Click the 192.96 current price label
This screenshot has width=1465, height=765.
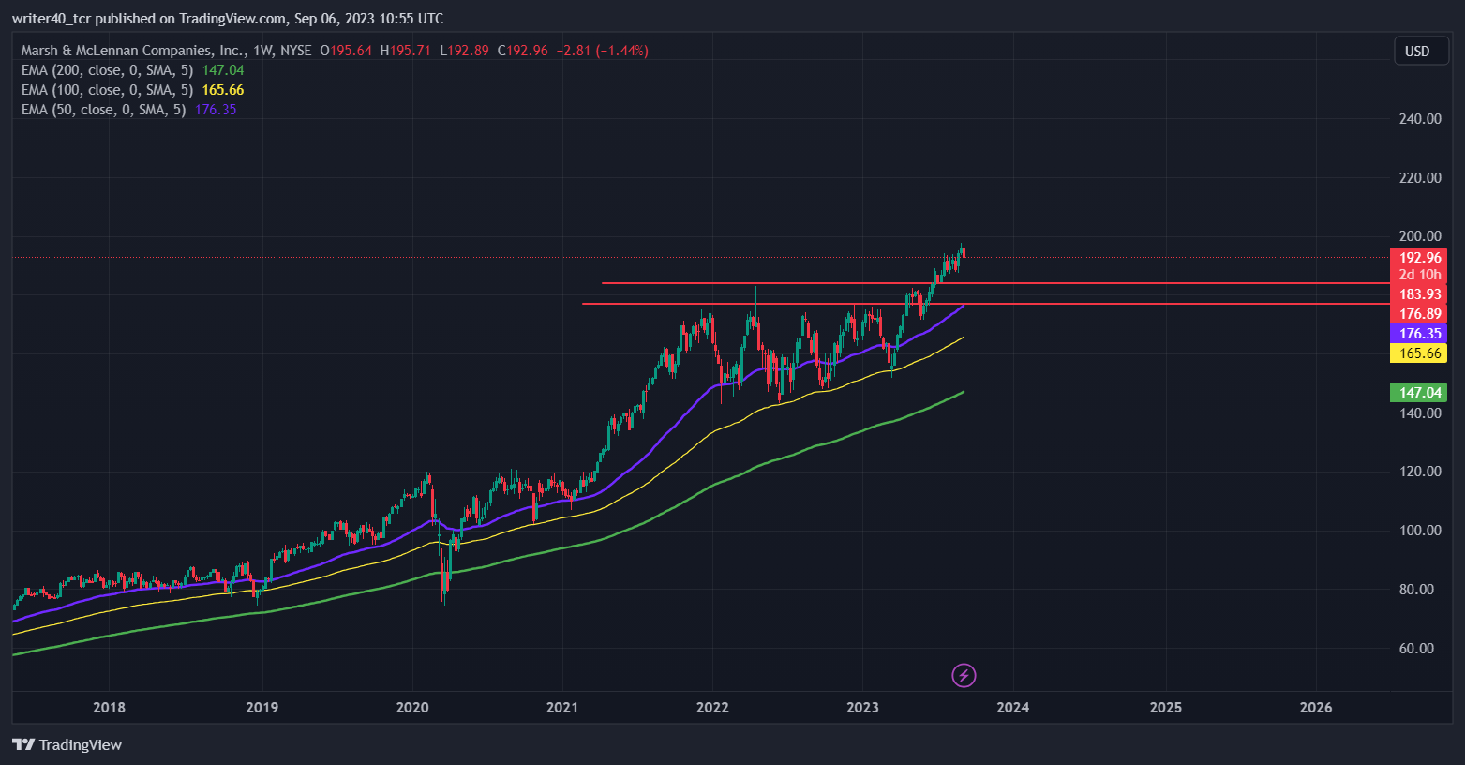pos(1419,258)
